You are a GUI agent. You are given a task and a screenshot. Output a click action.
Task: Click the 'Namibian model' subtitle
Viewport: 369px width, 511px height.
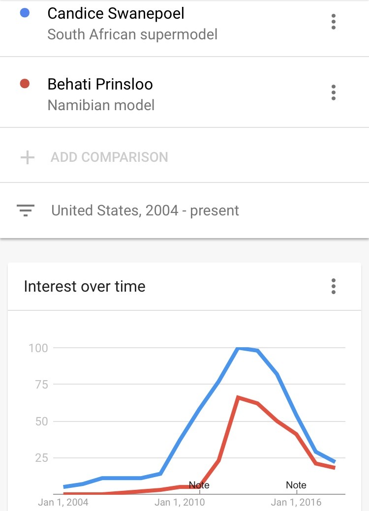[x=101, y=105]
